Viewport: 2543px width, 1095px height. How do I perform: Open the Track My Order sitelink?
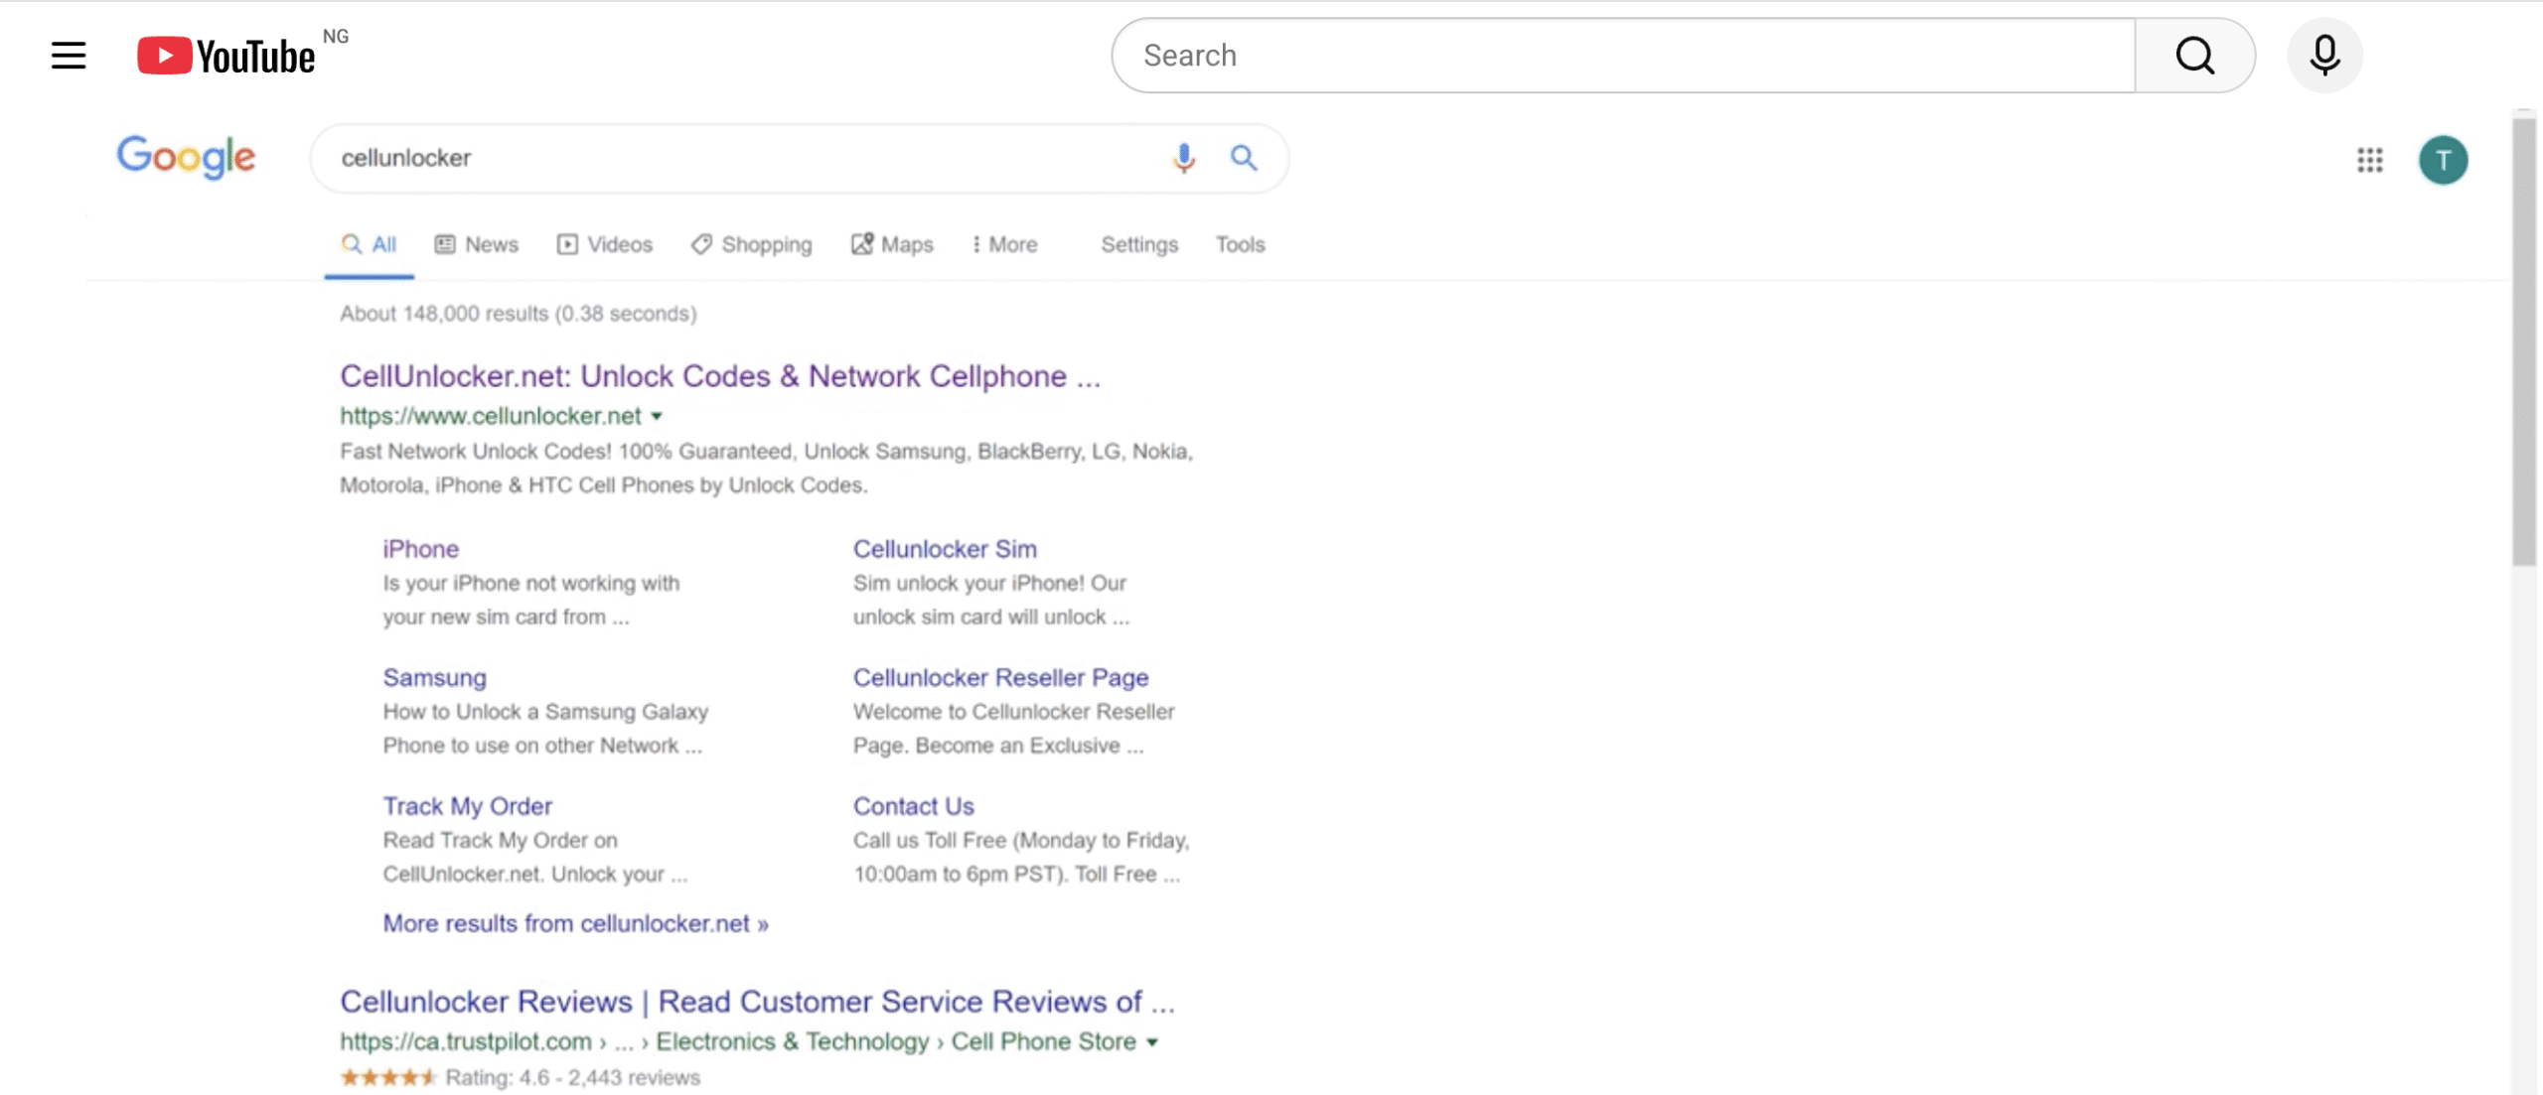468,806
